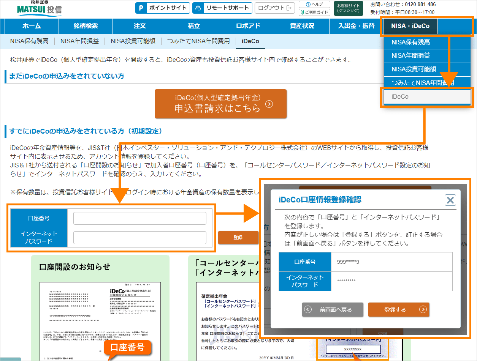Viewport: 477px width, 361px height.
Task: Click the orange 登録 button beside the form
Action: click(238, 238)
